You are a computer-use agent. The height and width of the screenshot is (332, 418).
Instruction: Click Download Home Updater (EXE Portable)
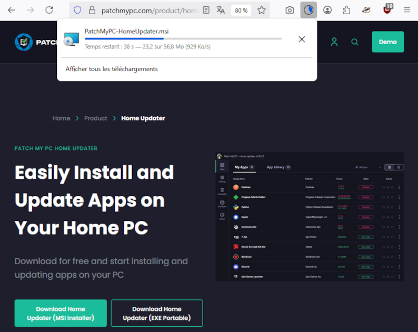157,313
